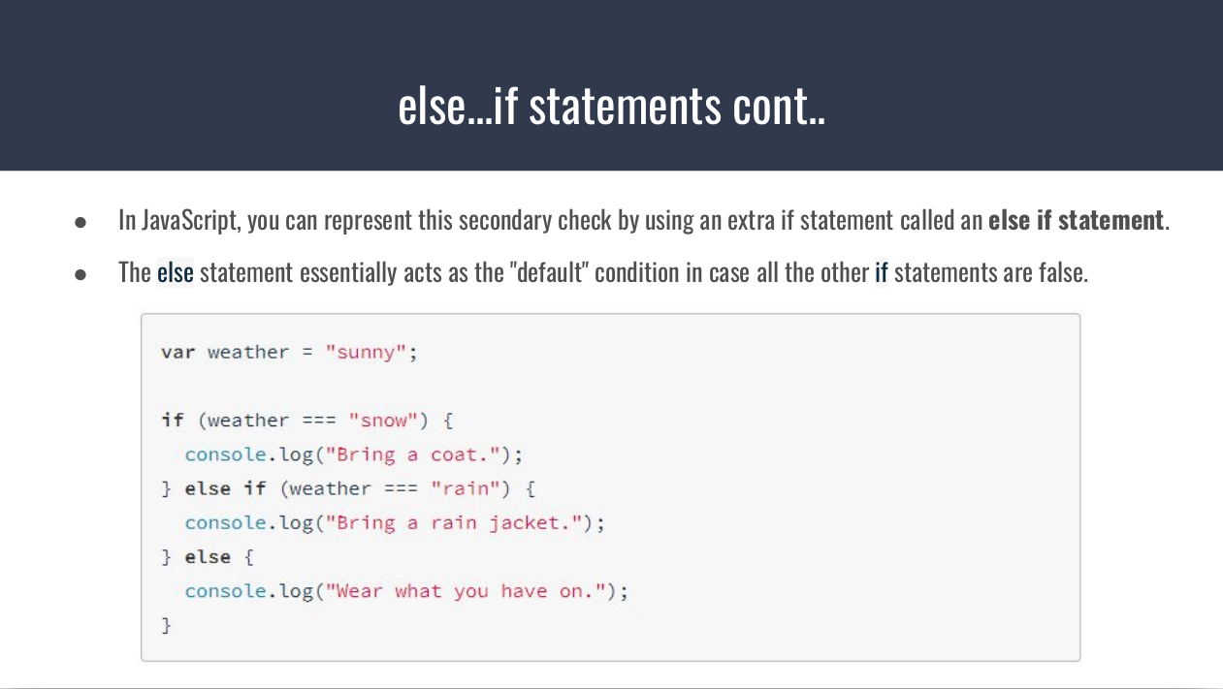Click "weather" in the var declaration line

(x=247, y=352)
